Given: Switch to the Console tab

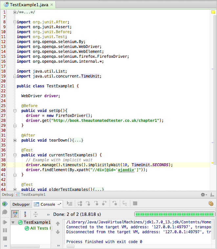Looking at the screenshot, I should coord(48,204).
